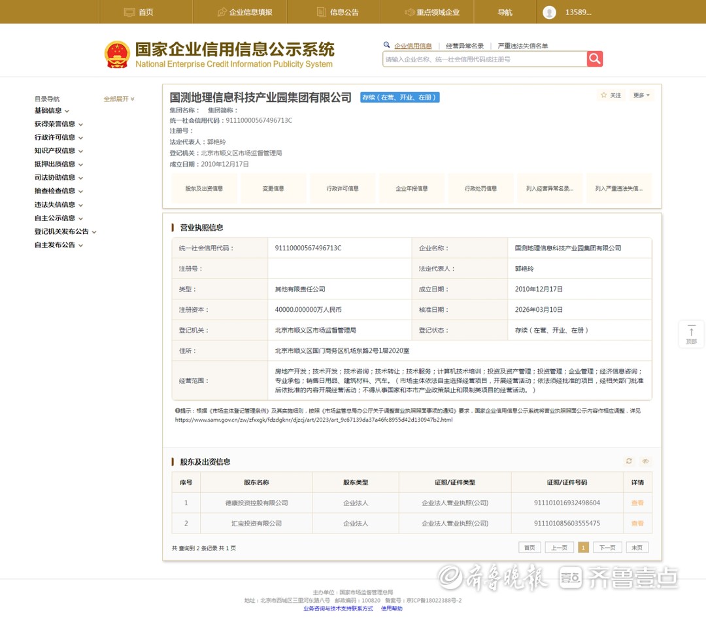Open 信息公告 in top navigation
This screenshot has height=621, width=706.
[x=338, y=12]
